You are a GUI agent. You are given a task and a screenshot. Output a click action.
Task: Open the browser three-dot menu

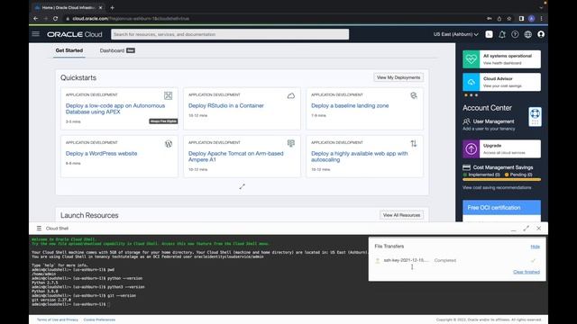coord(541,18)
